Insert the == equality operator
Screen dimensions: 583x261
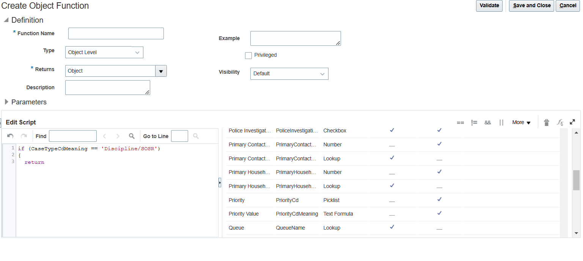click(x=460, y=122)
